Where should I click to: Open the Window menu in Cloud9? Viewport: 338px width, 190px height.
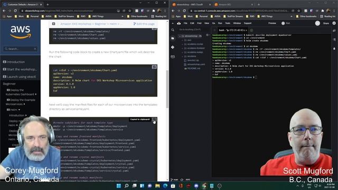tap(237, 23)
